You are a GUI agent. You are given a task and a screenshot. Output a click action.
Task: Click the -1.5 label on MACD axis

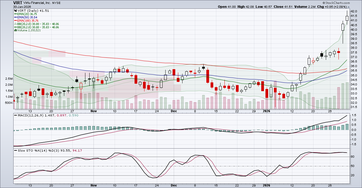pos(353,144)
